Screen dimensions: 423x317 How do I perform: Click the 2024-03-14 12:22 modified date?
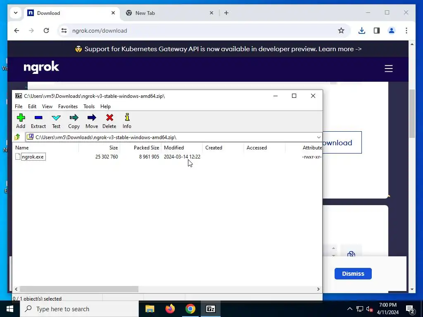pos(182,156)
